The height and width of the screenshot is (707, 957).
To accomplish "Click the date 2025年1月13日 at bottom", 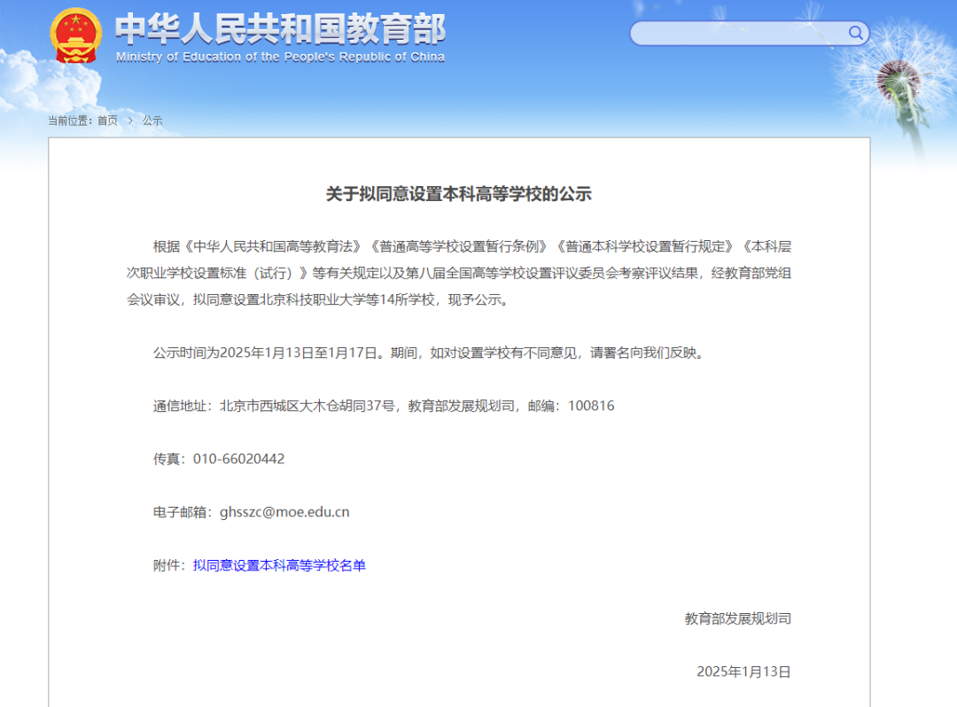I will pyautogui.click(x=744, y=672).
